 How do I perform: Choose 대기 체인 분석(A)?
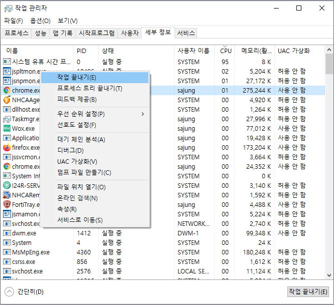(95, 140)
